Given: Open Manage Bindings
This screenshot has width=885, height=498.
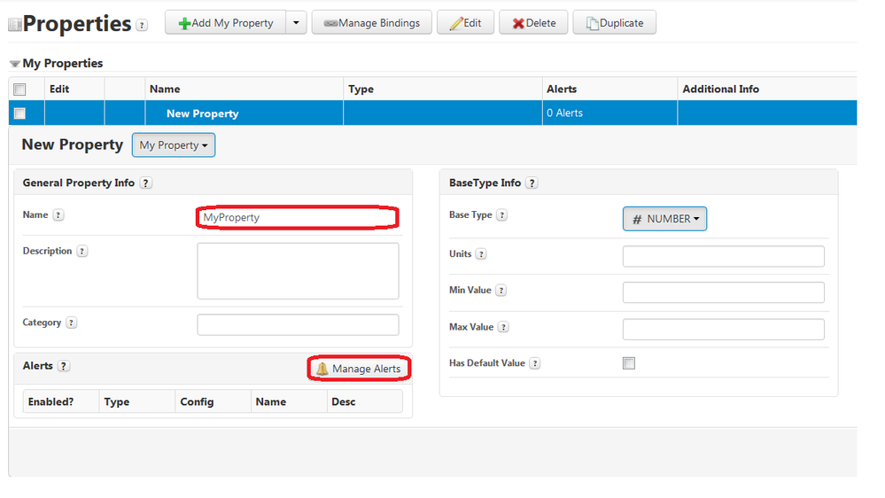Looking at the screenshot, I should click(x=372, y=22).
